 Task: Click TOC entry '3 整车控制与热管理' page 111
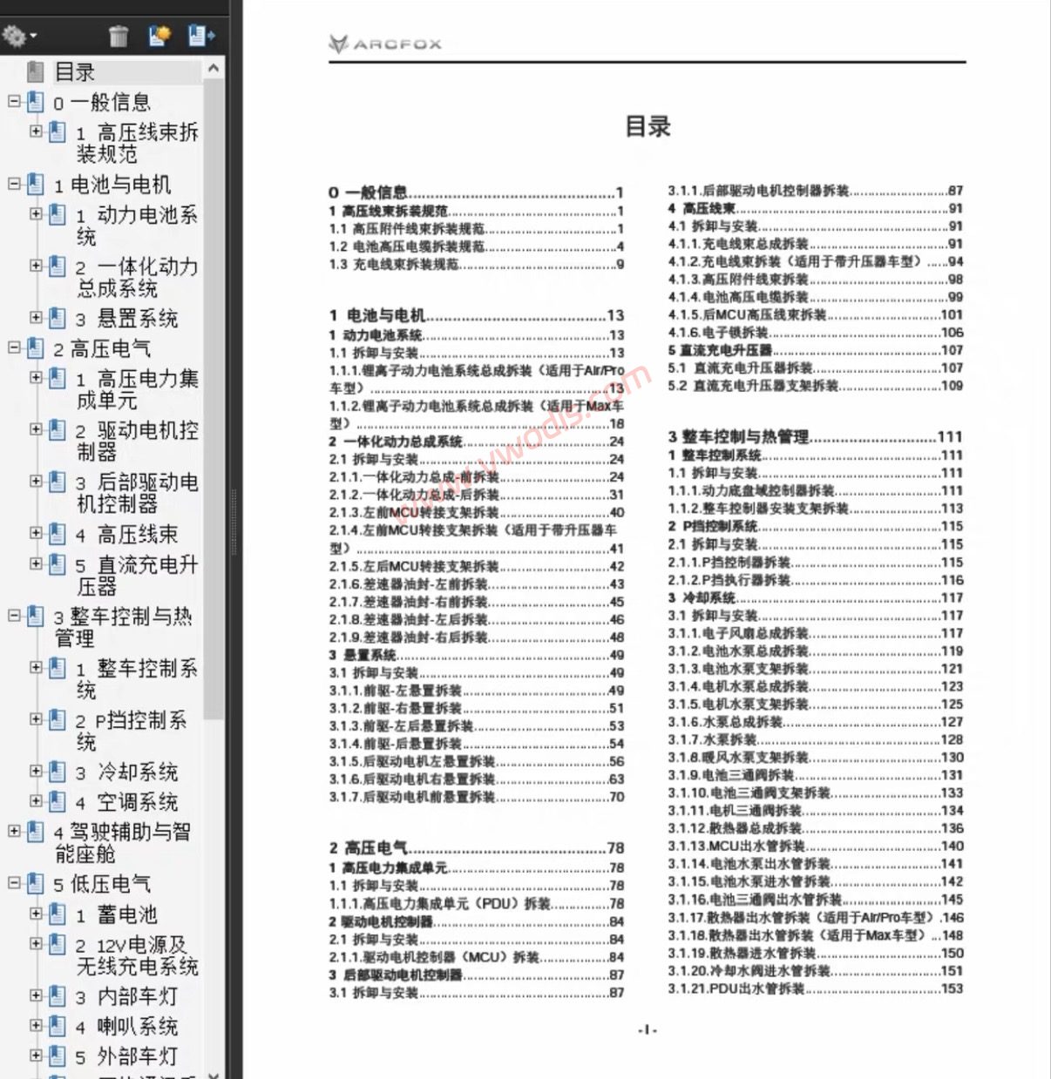point(815,436)
